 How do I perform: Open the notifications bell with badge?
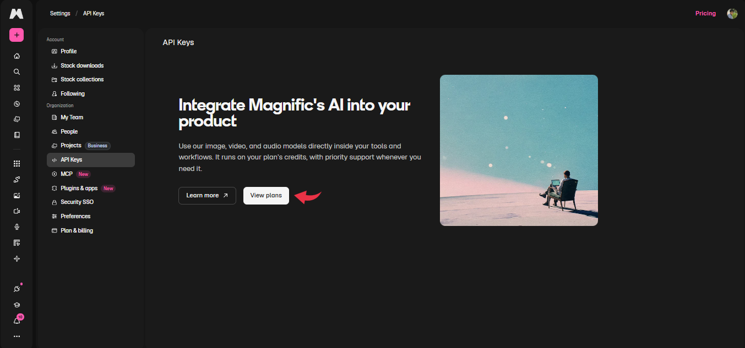point(17,321)
